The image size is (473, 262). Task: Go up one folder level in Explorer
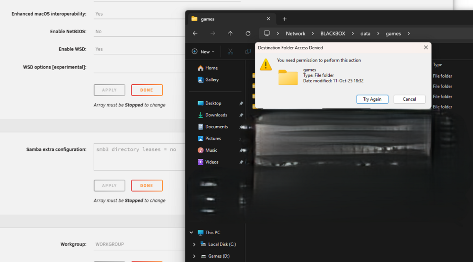click(230, 34)
